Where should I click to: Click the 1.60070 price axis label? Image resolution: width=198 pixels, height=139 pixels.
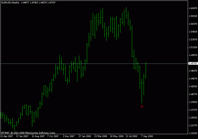click(x=193, y=8)
